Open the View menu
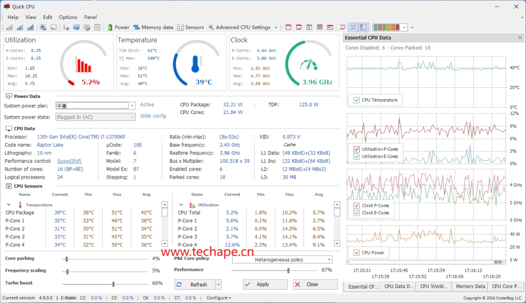 pyautogui.click(x=30, y=17)
